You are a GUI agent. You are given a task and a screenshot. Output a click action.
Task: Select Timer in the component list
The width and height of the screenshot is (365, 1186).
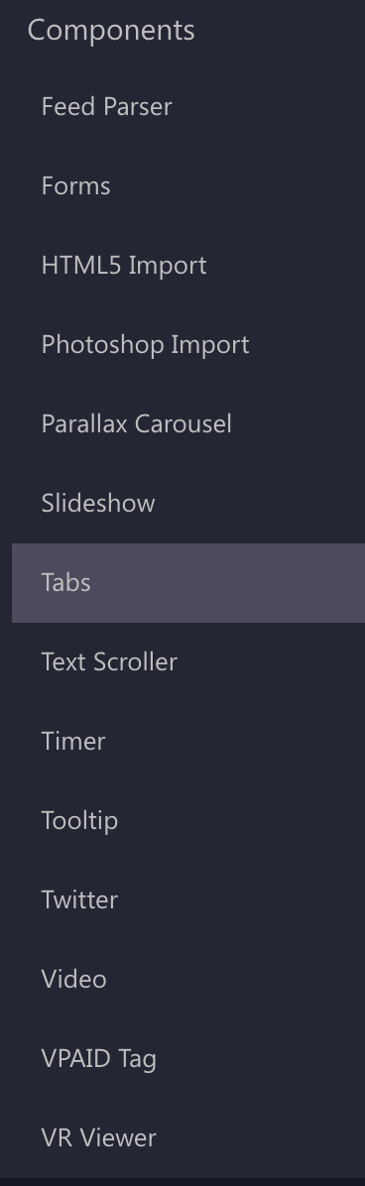[187, 742]
